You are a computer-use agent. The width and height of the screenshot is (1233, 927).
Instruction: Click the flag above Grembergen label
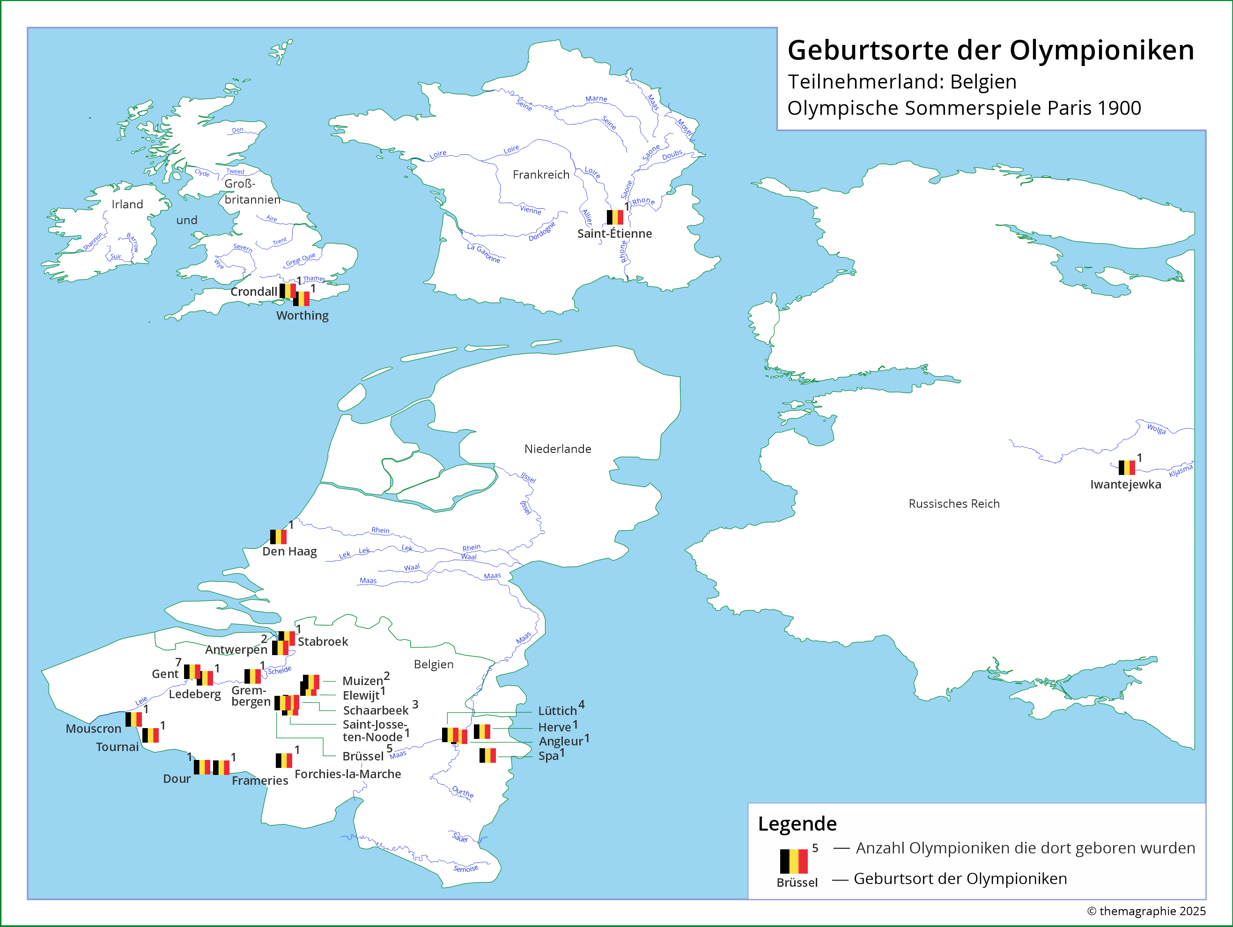[x=252, y=676]
